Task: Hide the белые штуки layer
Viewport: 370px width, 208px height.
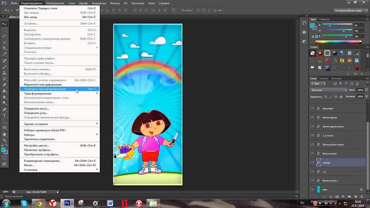Action: tap(312, 153)
